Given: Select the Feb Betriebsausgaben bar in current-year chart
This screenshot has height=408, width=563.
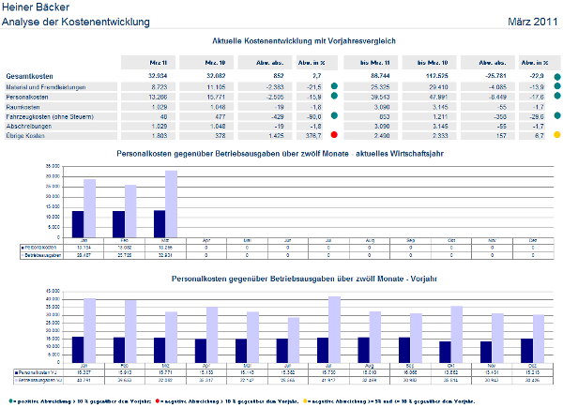Looking at the screenshot, I should (130, 211).
